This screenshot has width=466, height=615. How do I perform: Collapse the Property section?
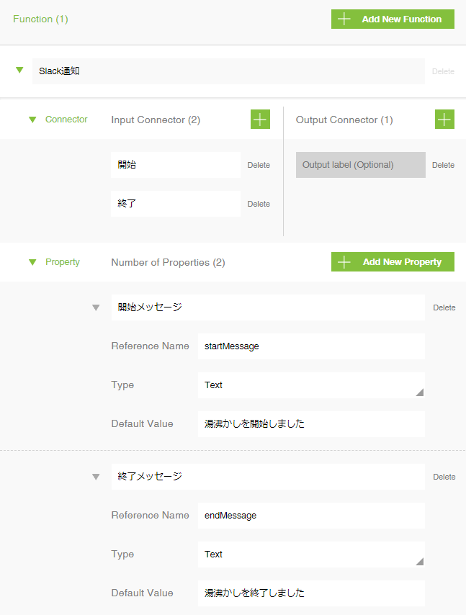coord(32,262)
